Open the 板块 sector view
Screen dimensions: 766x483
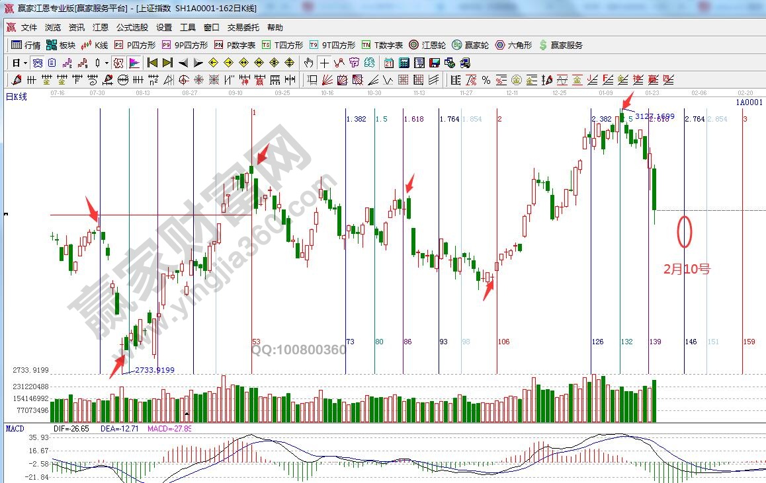(61, 46)
